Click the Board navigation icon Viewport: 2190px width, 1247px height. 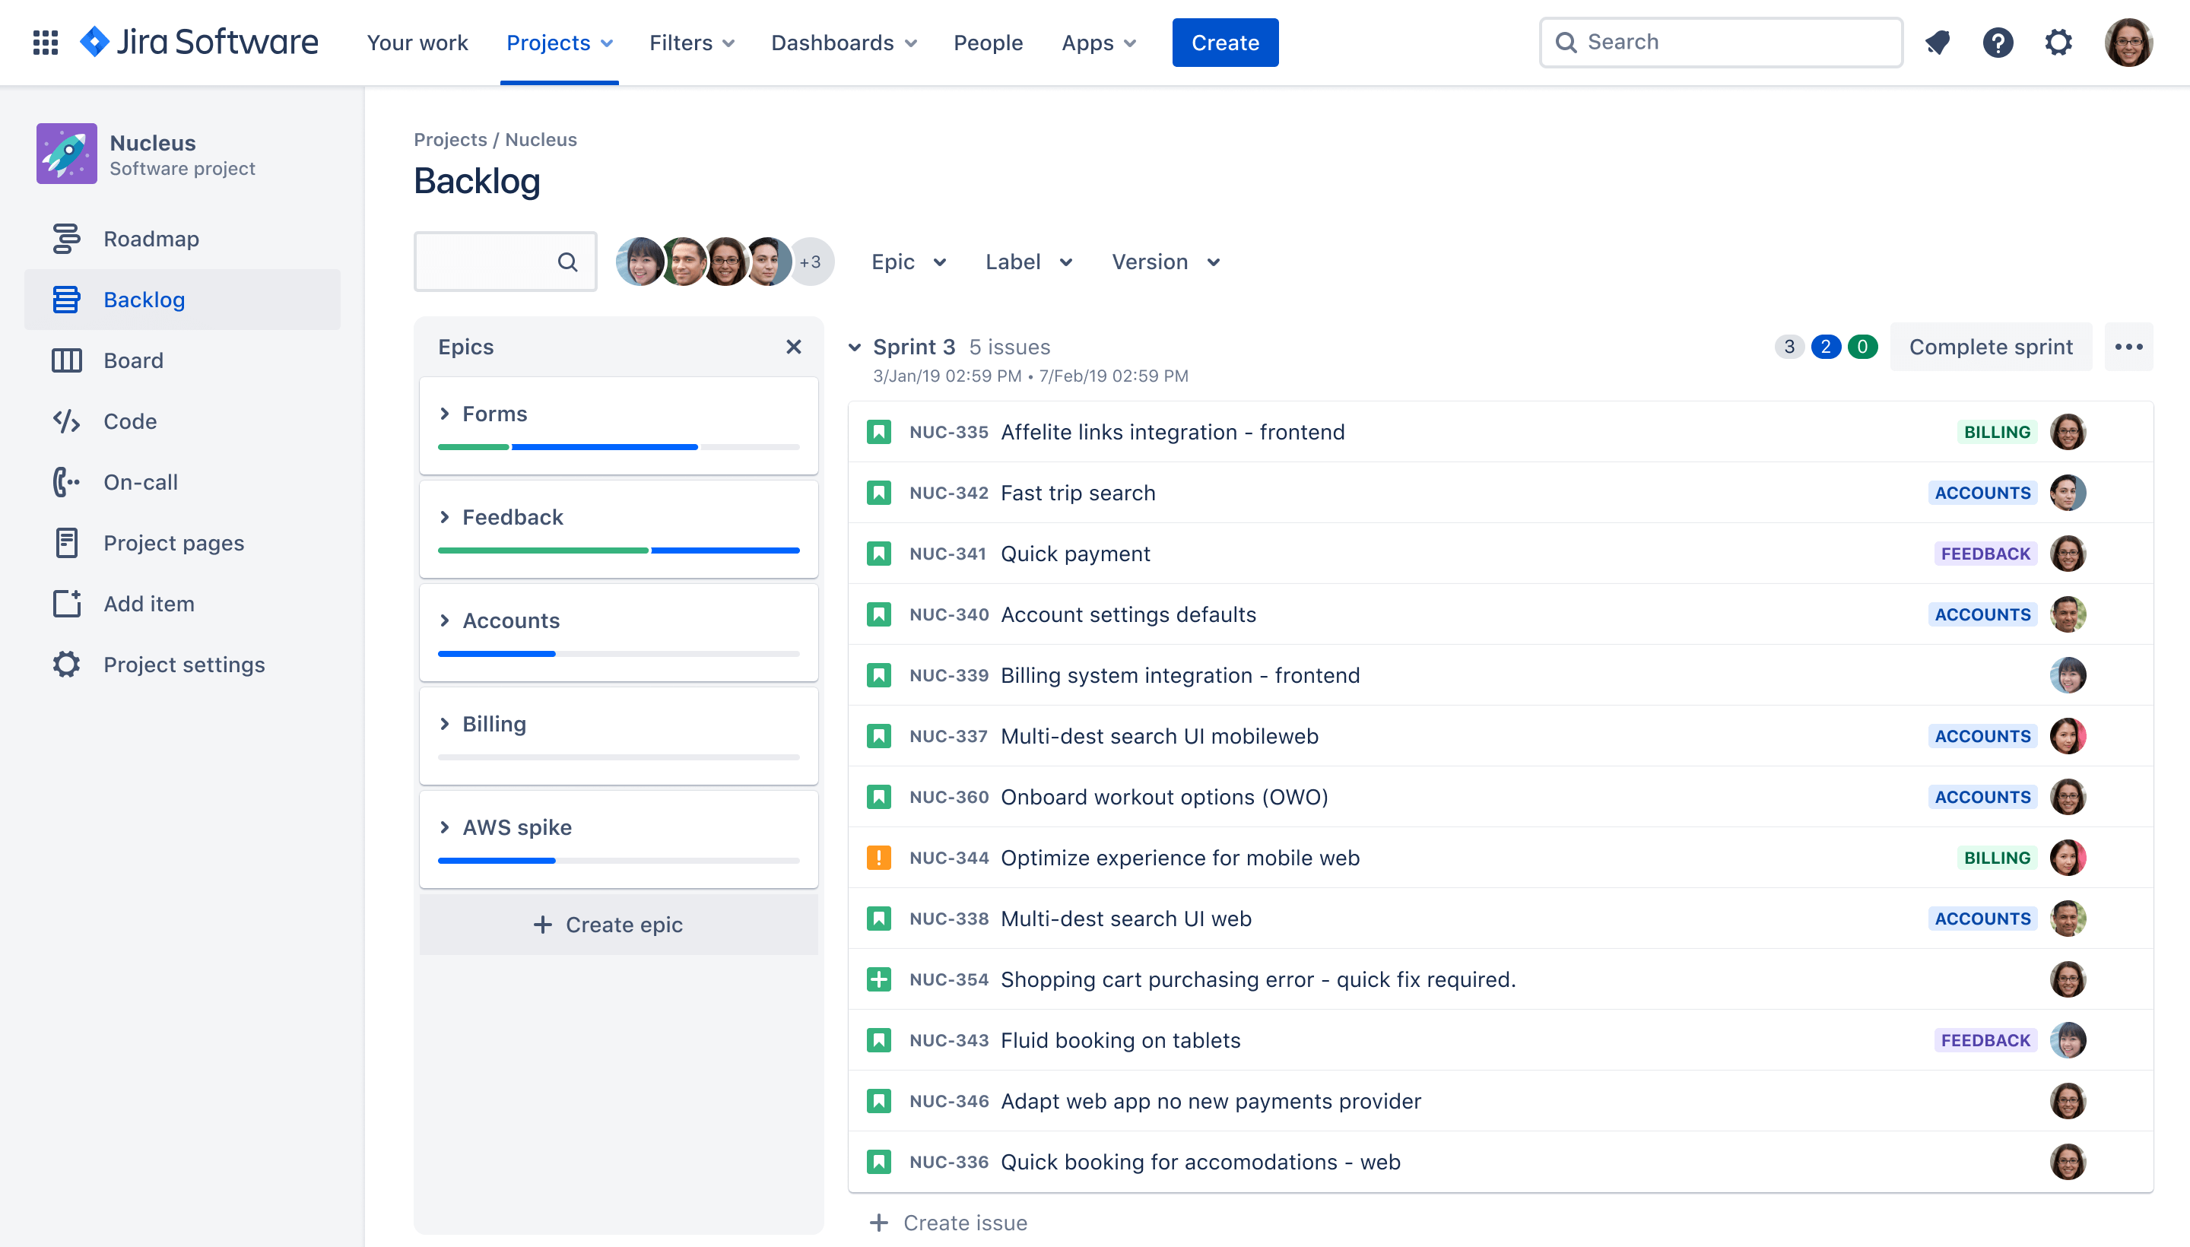coord(65,360)
